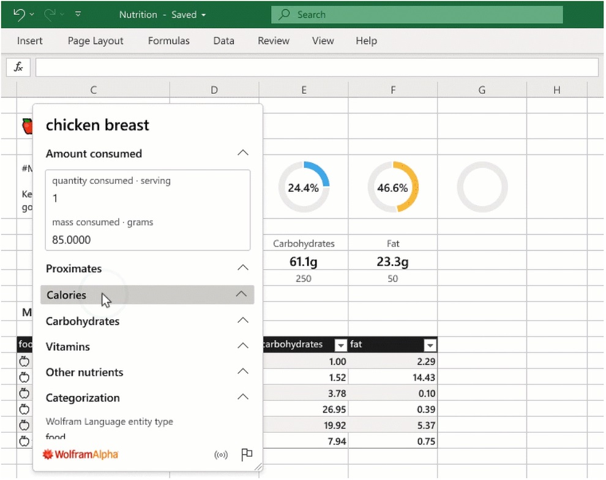
Task: Click the food data type icon in first table row
Action: point(24,362)
